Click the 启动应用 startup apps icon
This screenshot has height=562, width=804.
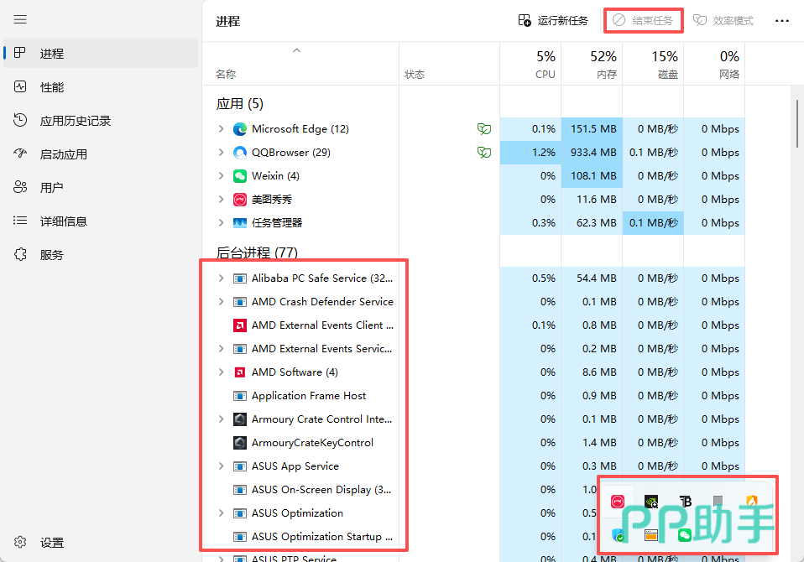tap(21, 154)
